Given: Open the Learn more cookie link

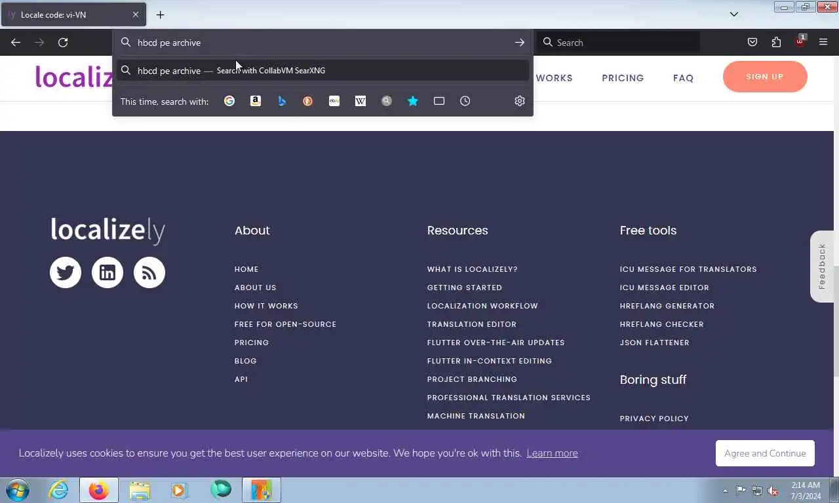Looking at the screenshot, I should click(552, 453).
